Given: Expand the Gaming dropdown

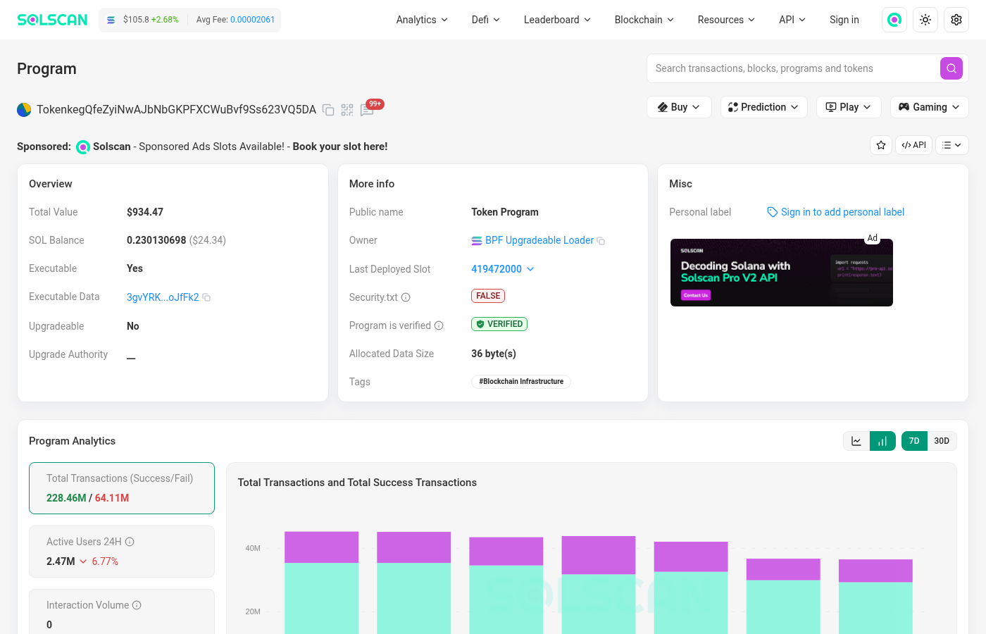Looking at the screenshot, I should [x=929, y=107].
